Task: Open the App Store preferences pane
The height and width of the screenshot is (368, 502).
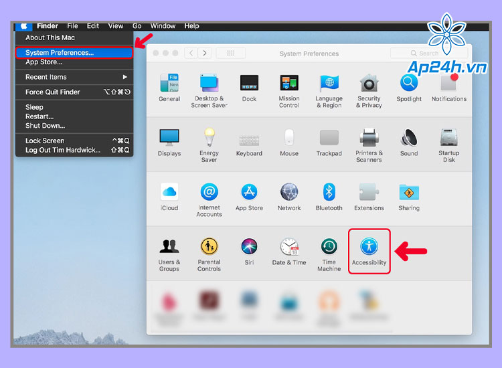Action: [249, 197]
